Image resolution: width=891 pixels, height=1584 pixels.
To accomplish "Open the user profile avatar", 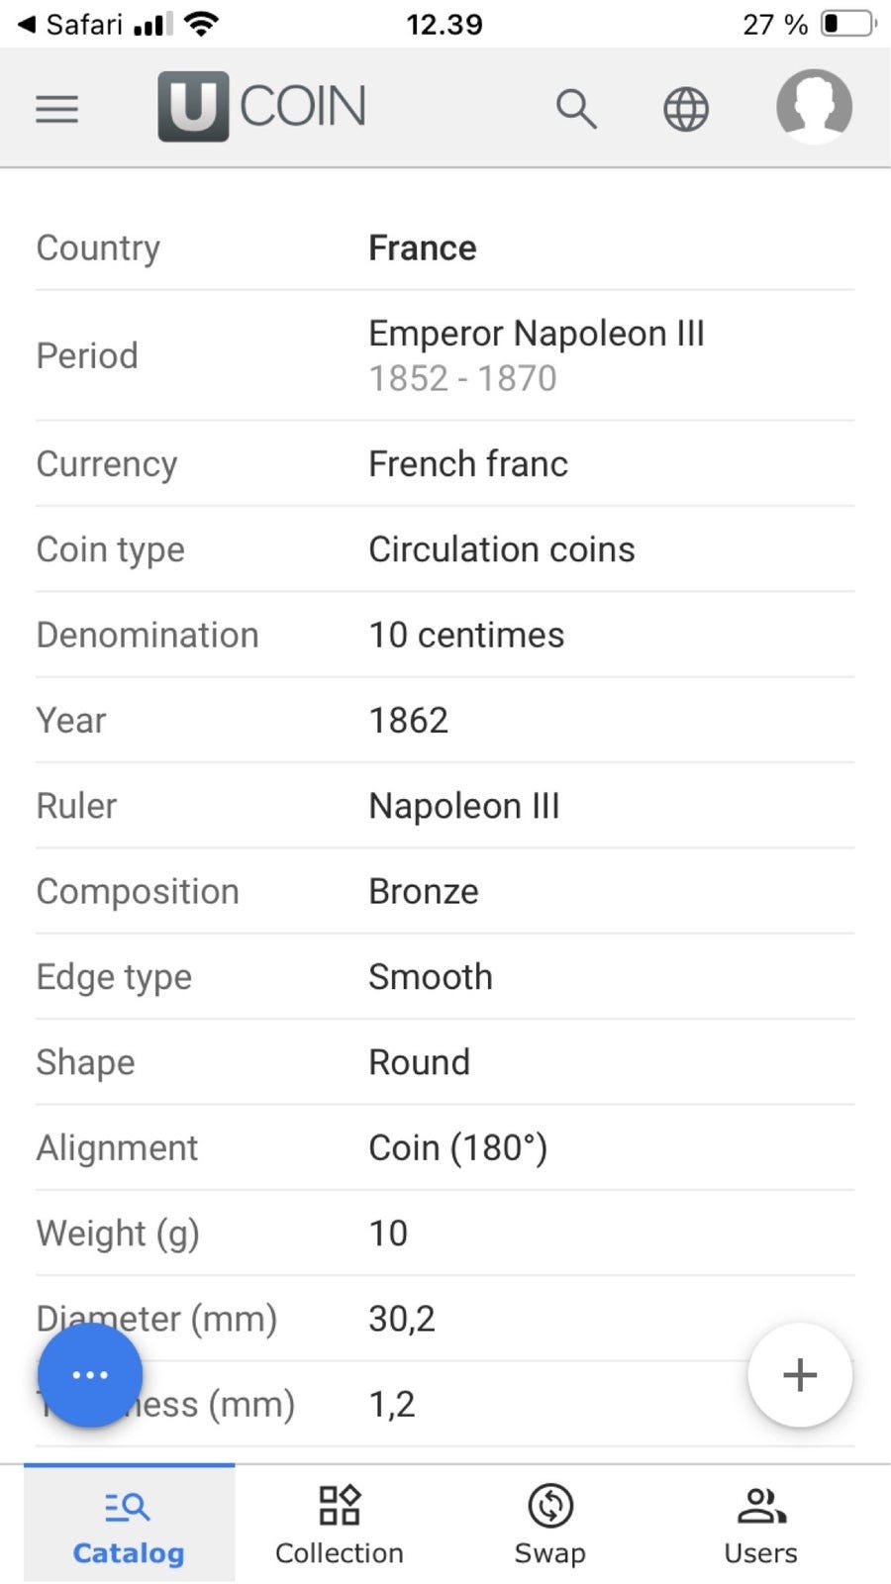I will (x=814, y=106).
